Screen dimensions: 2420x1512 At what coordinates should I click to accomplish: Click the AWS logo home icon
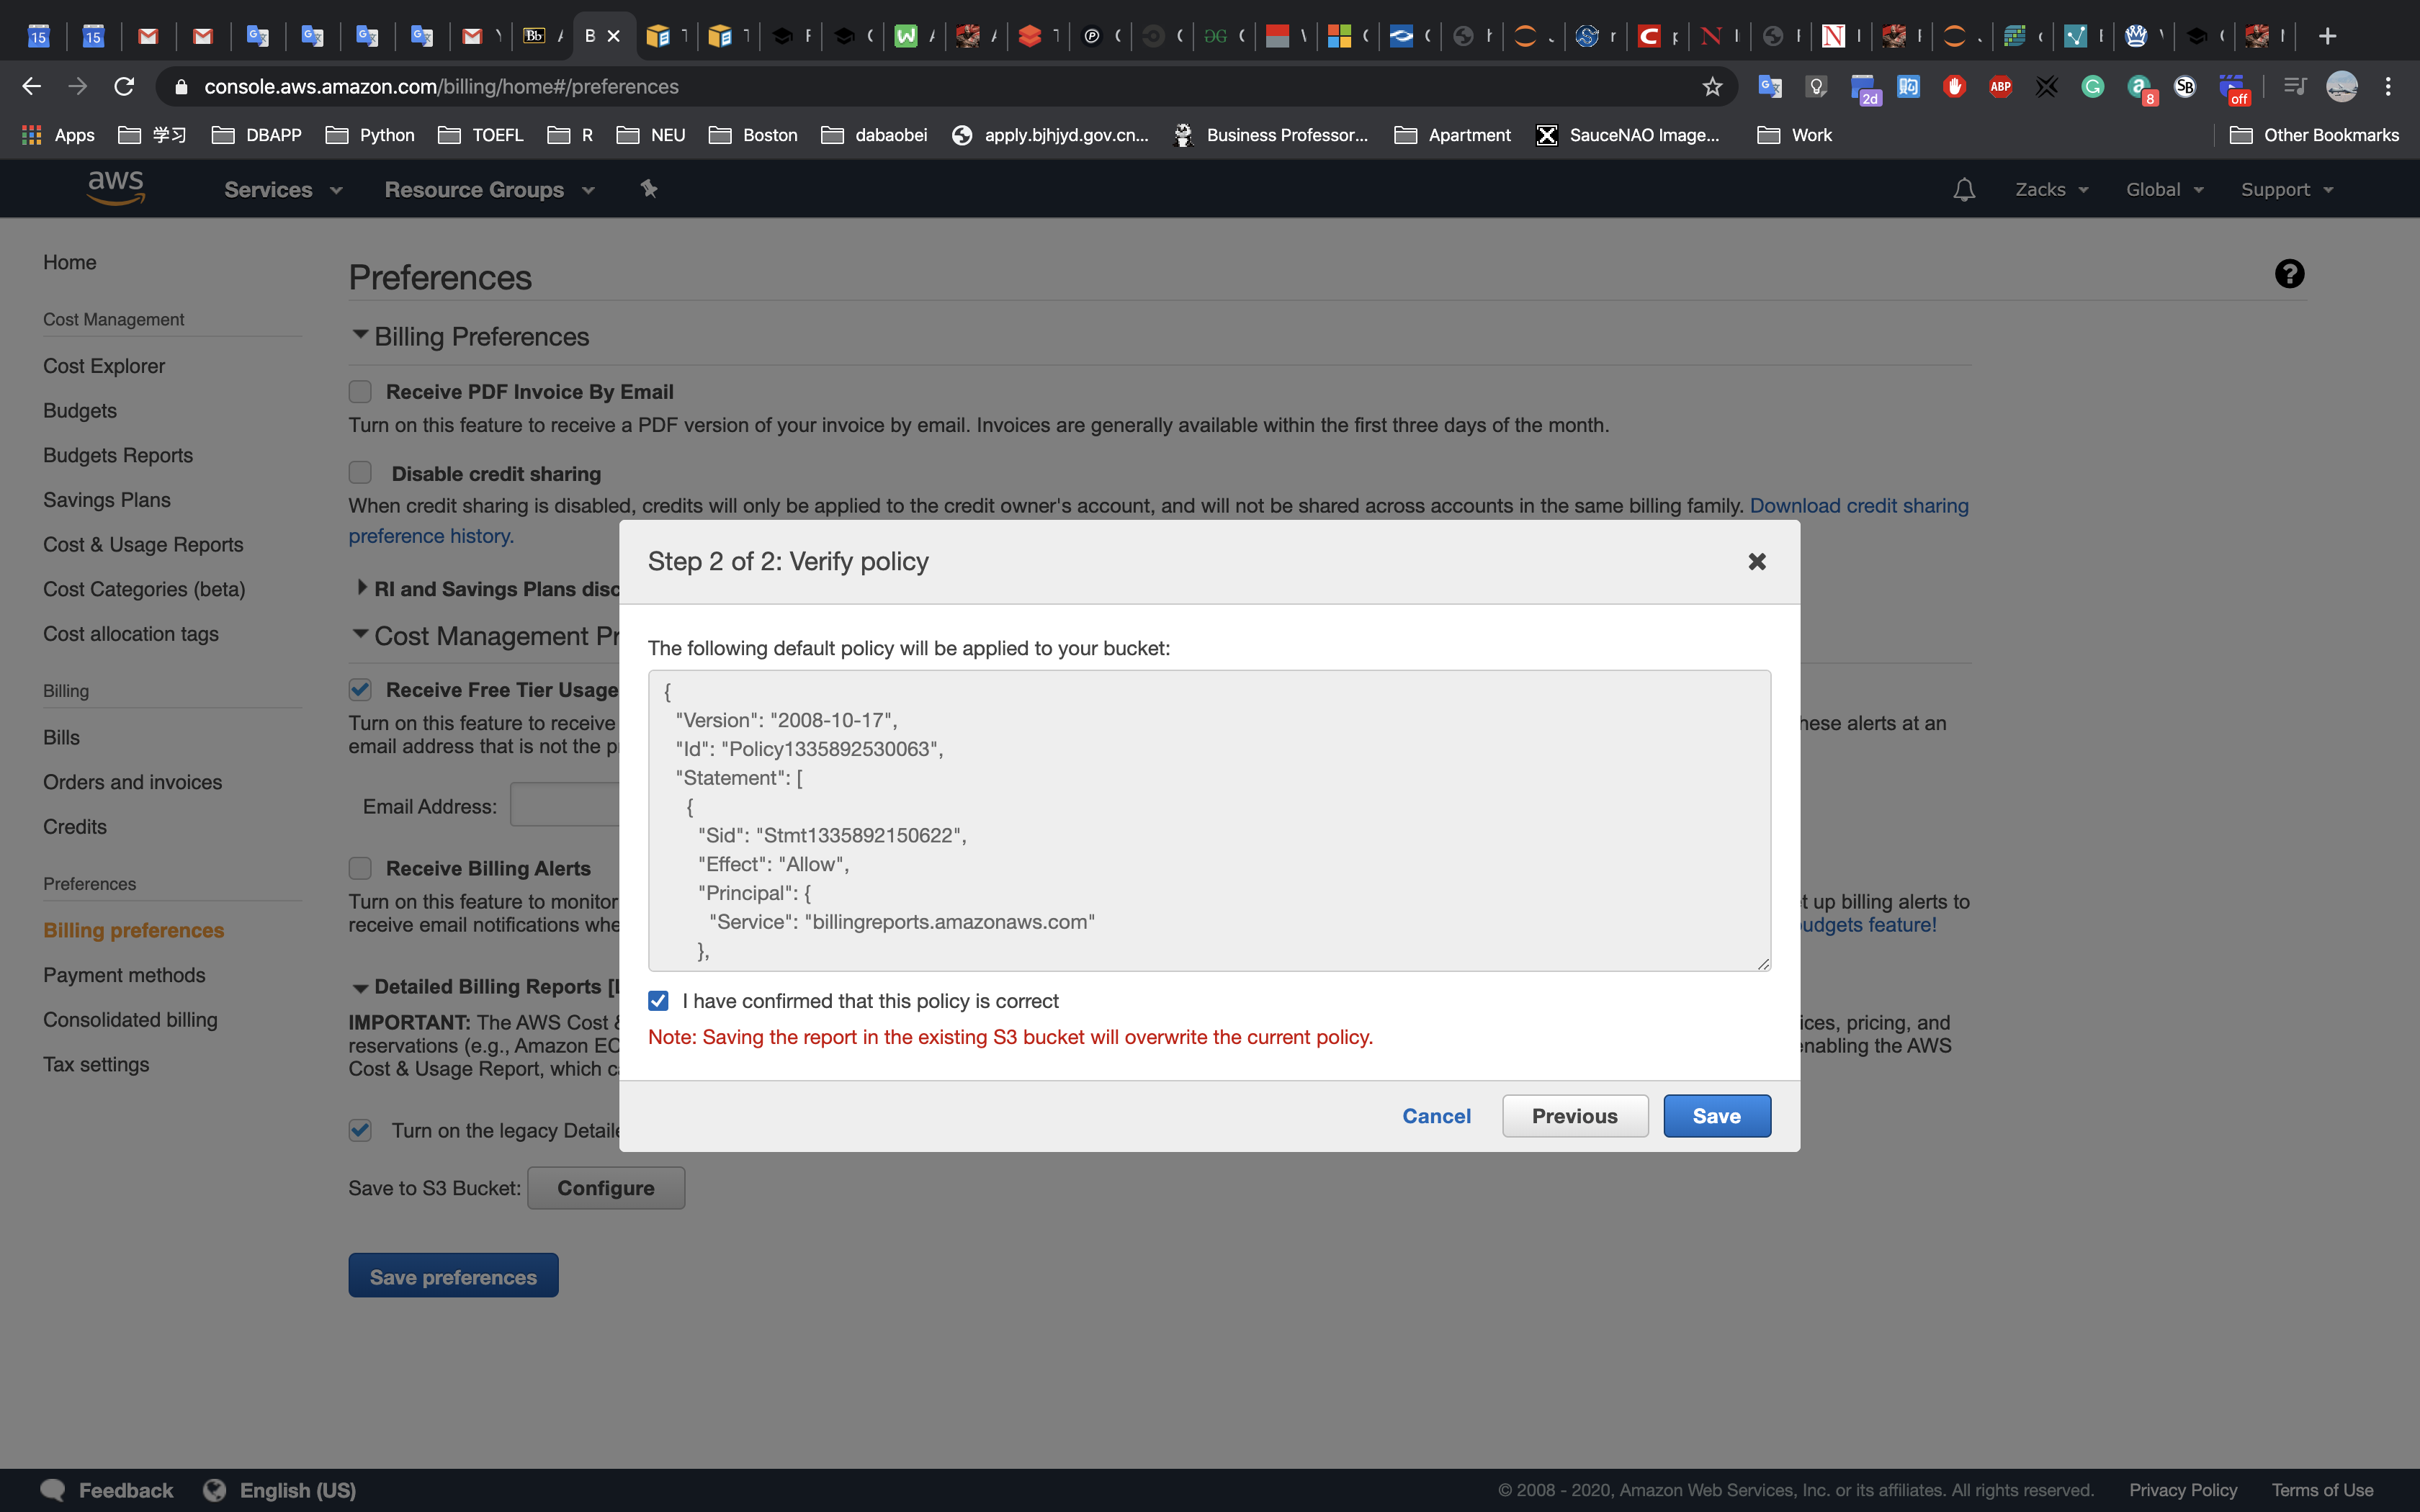click(x=116, y=188)
